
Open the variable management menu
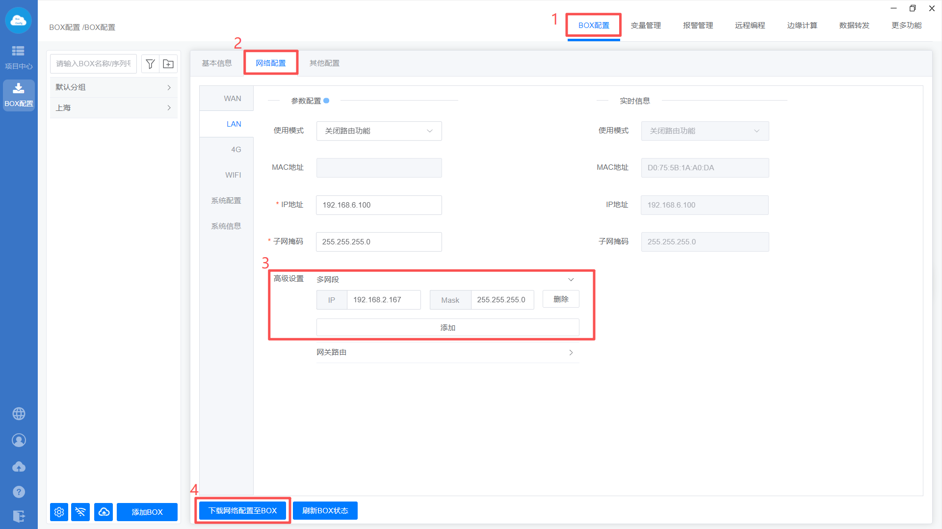pyautogui.click(x=645, y=26)
